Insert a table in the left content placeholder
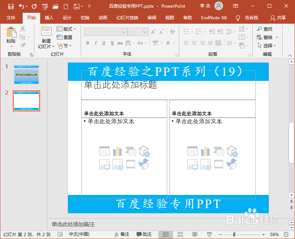Image resolution: width=295 pixels, height=239 pixels. tap(104, 151)
